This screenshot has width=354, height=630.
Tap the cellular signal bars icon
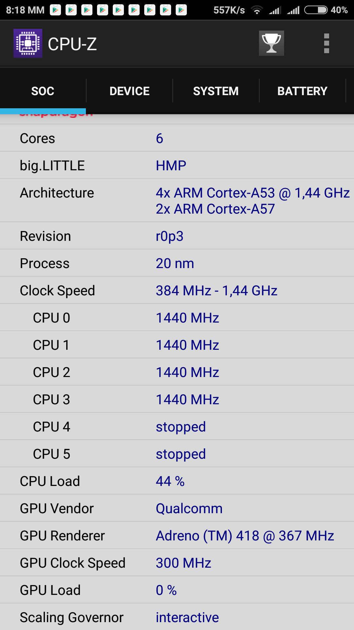click(x=275, y=10)
